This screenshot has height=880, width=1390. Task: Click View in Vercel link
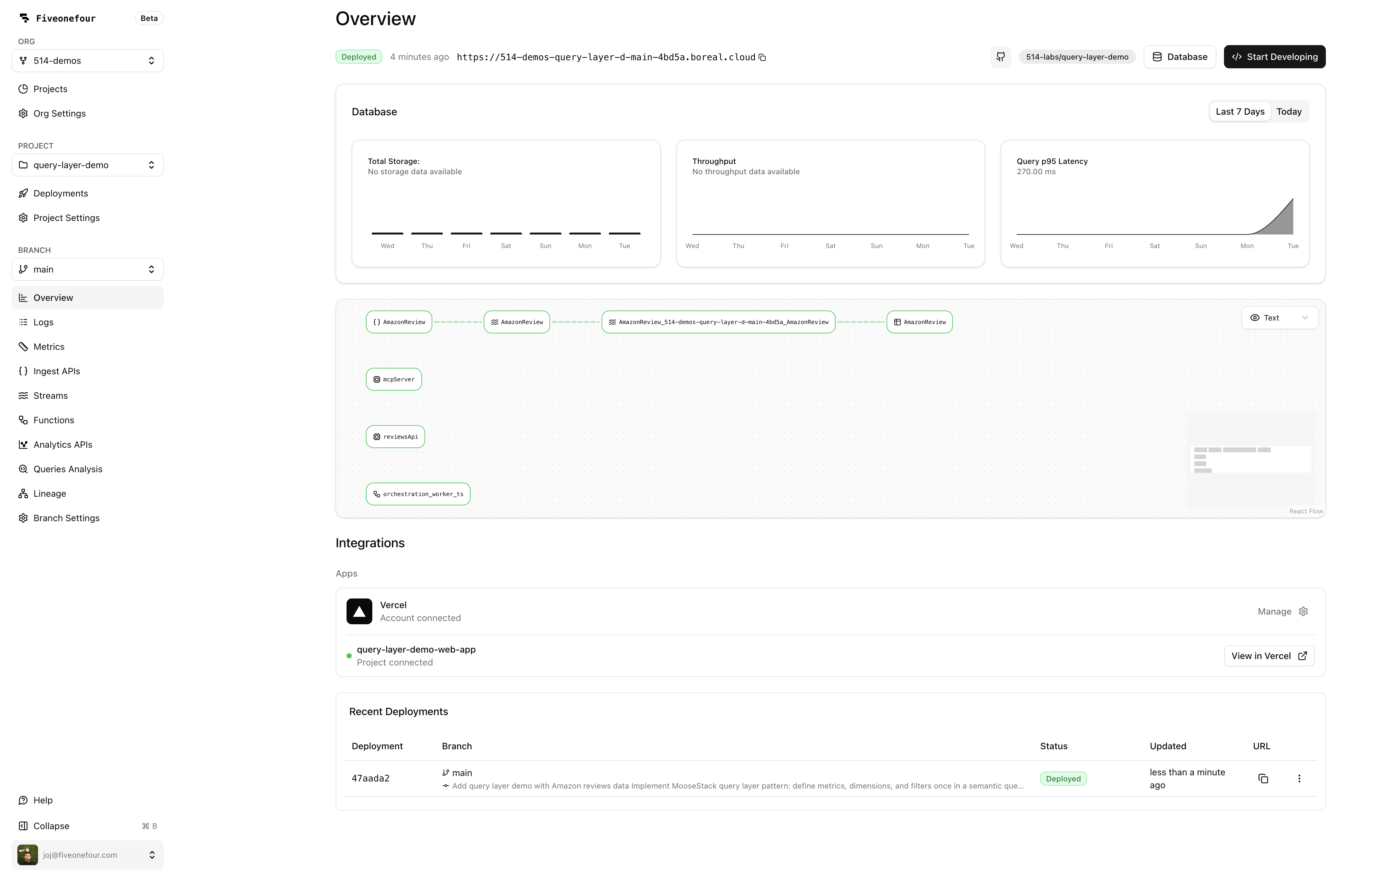[x=1269, y=656]
